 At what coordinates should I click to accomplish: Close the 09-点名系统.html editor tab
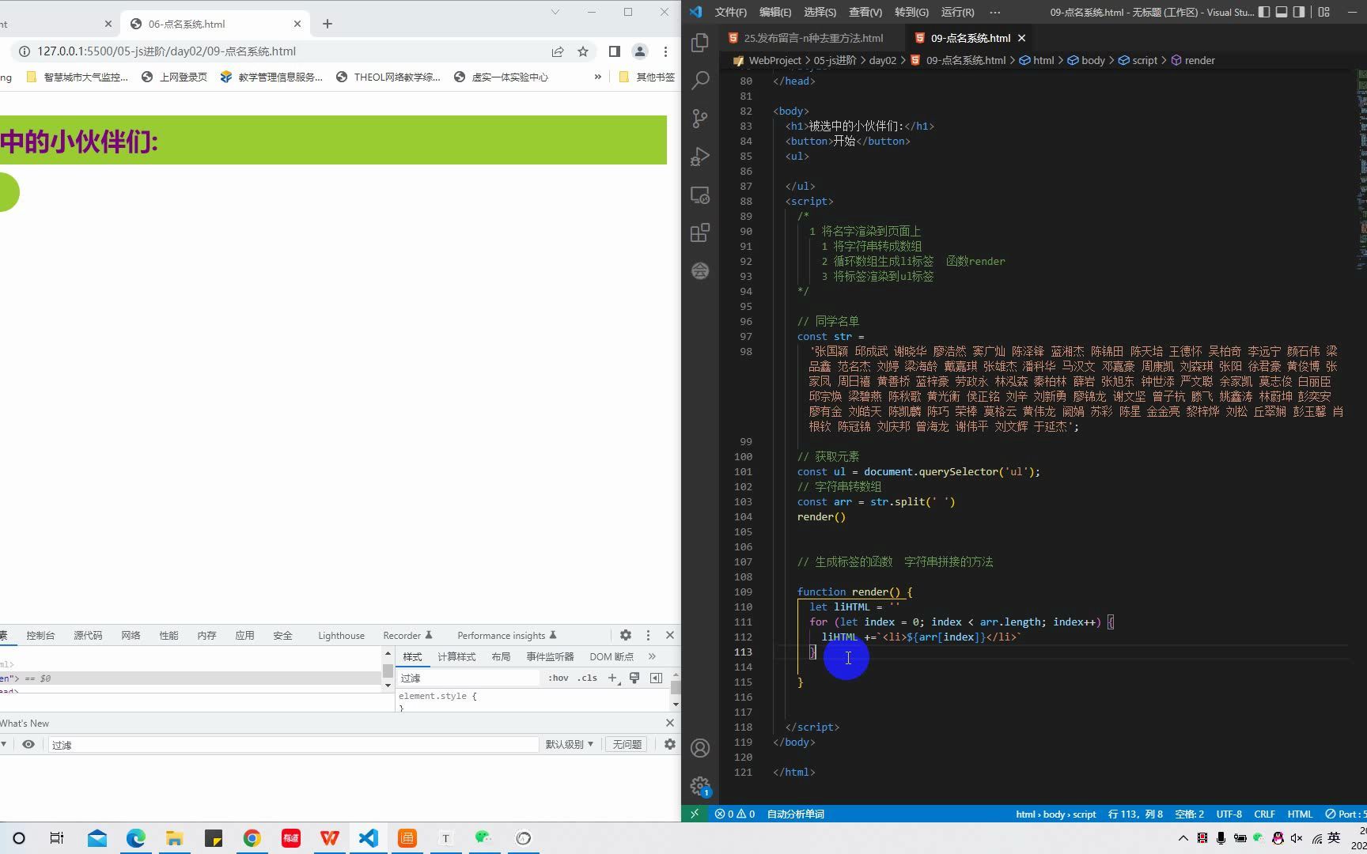[x=1022, y=38]
